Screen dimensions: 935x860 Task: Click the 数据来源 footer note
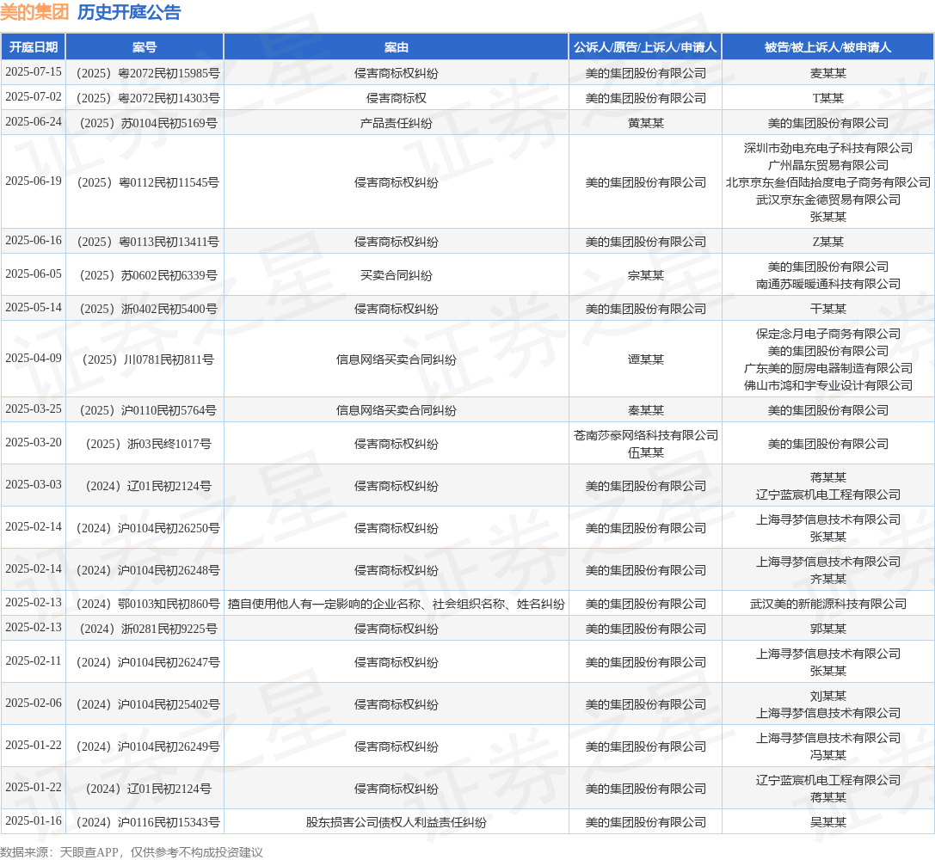pyautogui.click(x=132, y=852)
